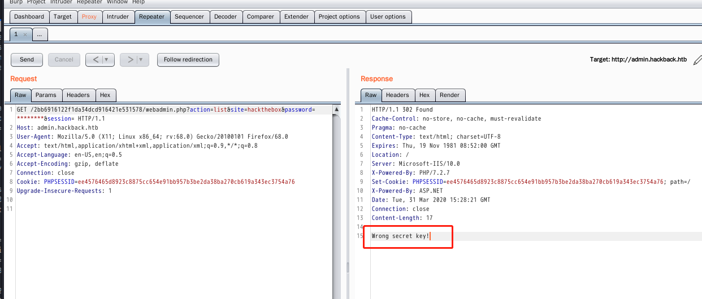Click the Accept-Language header in request

(x=69, y=155)
